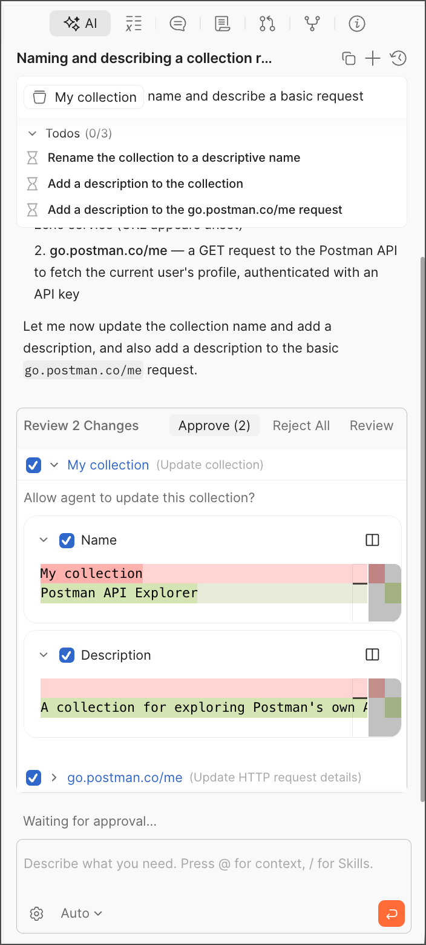
Task: Click 'Rename the collection to a descriptive name' todo
Action: pyautogui.click(x=174, y=158)
